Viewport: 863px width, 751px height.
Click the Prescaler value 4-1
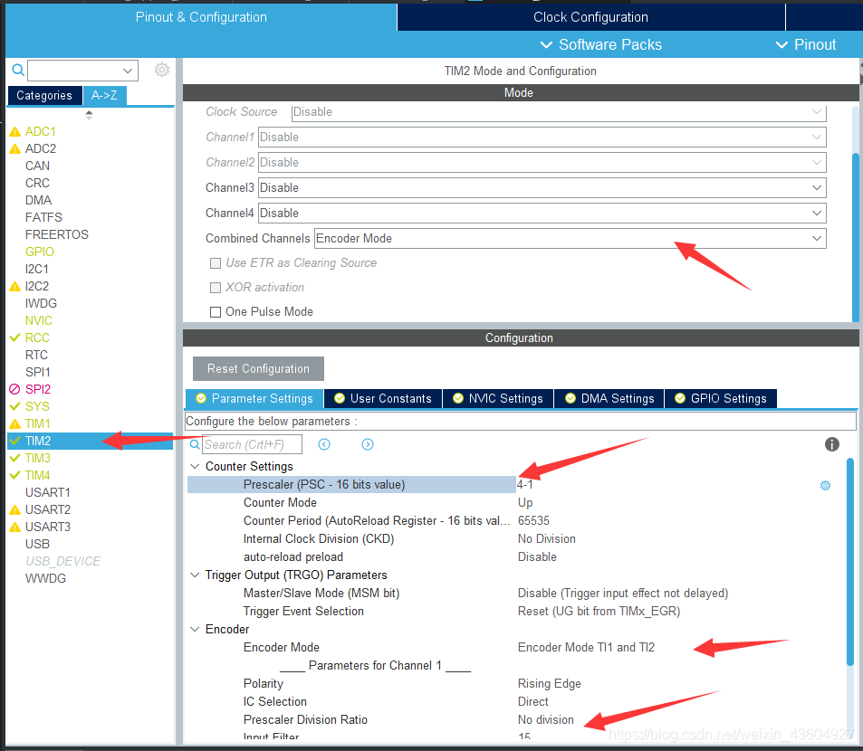[525, 484]
